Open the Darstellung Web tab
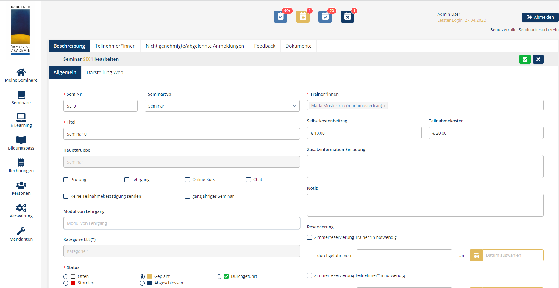The image size is (559, 288). point(105,72)
